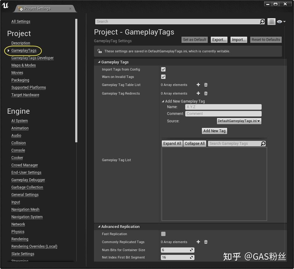294x269 pixels.
Task: Click the plus icon beside Gameplay Tag Table List
Action: [198, 85]
